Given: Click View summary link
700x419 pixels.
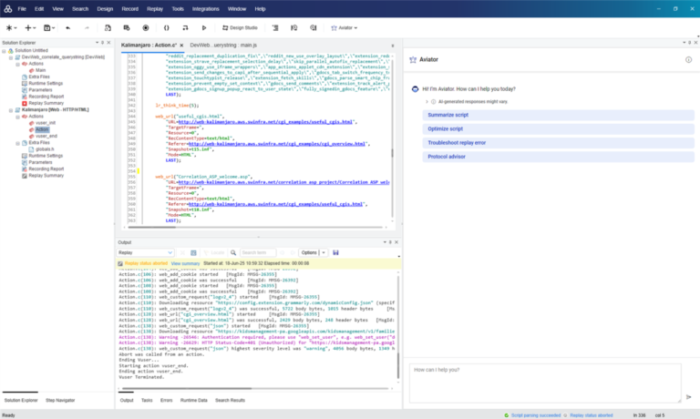Looking at the screenshot, I should 185,263.
